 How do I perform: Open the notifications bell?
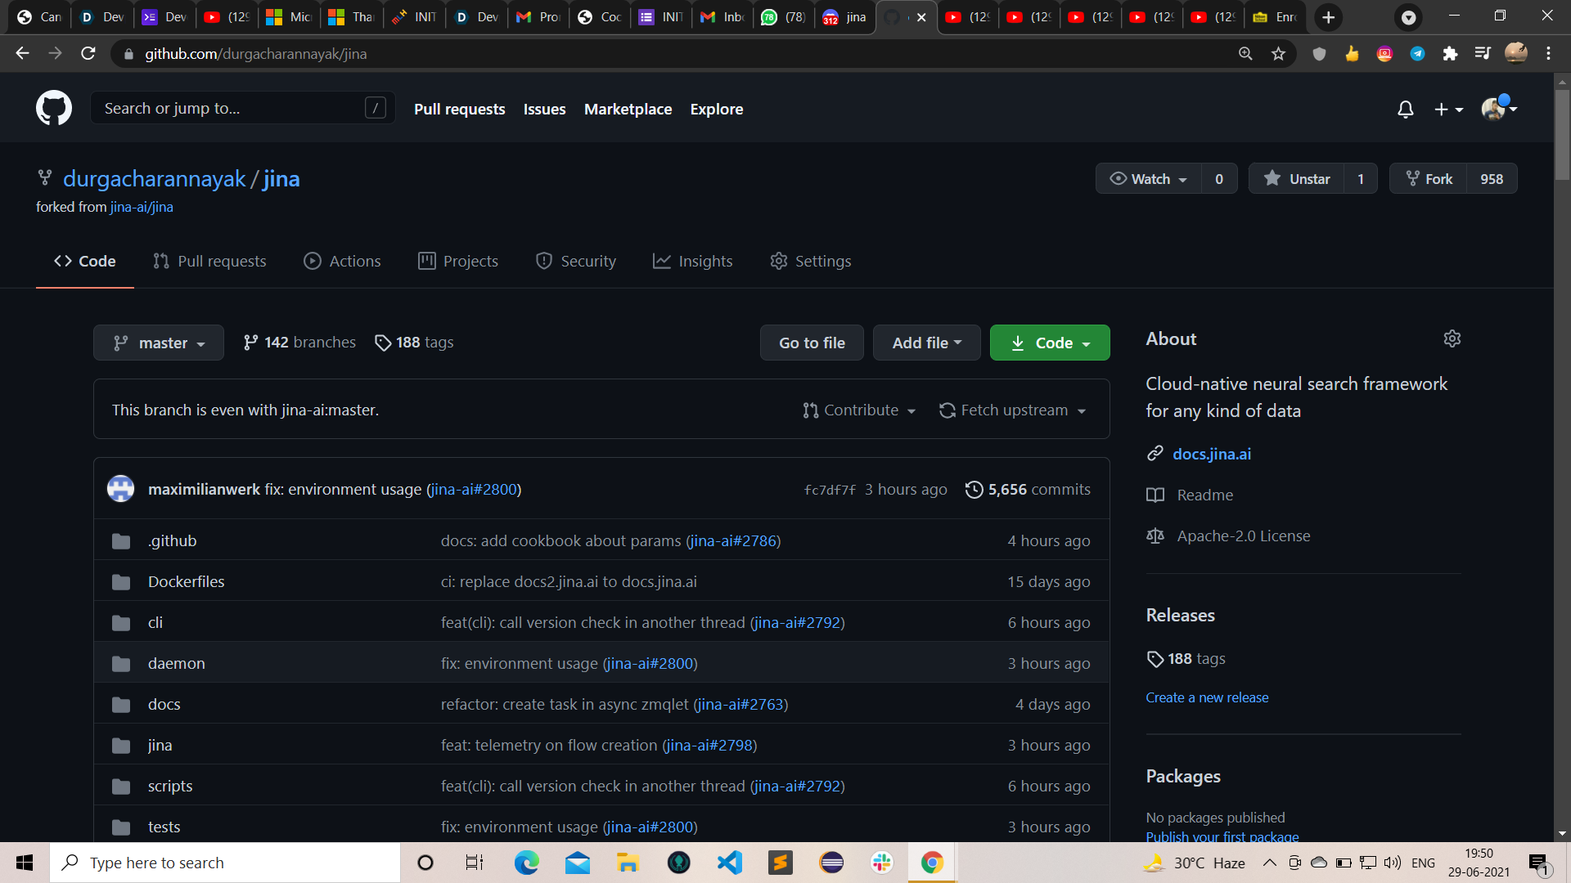1405,109
